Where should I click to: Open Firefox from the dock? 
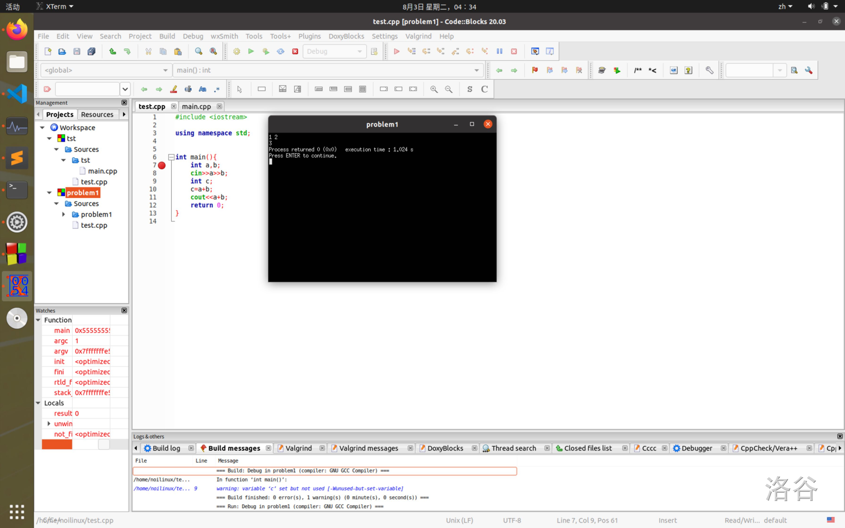(17, 30)
